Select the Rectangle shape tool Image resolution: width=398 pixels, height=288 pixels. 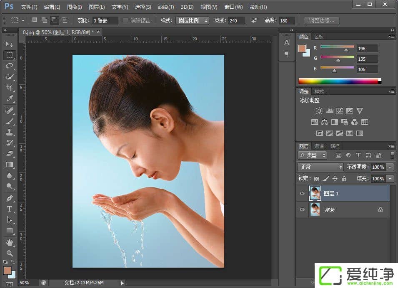(10, 231)
